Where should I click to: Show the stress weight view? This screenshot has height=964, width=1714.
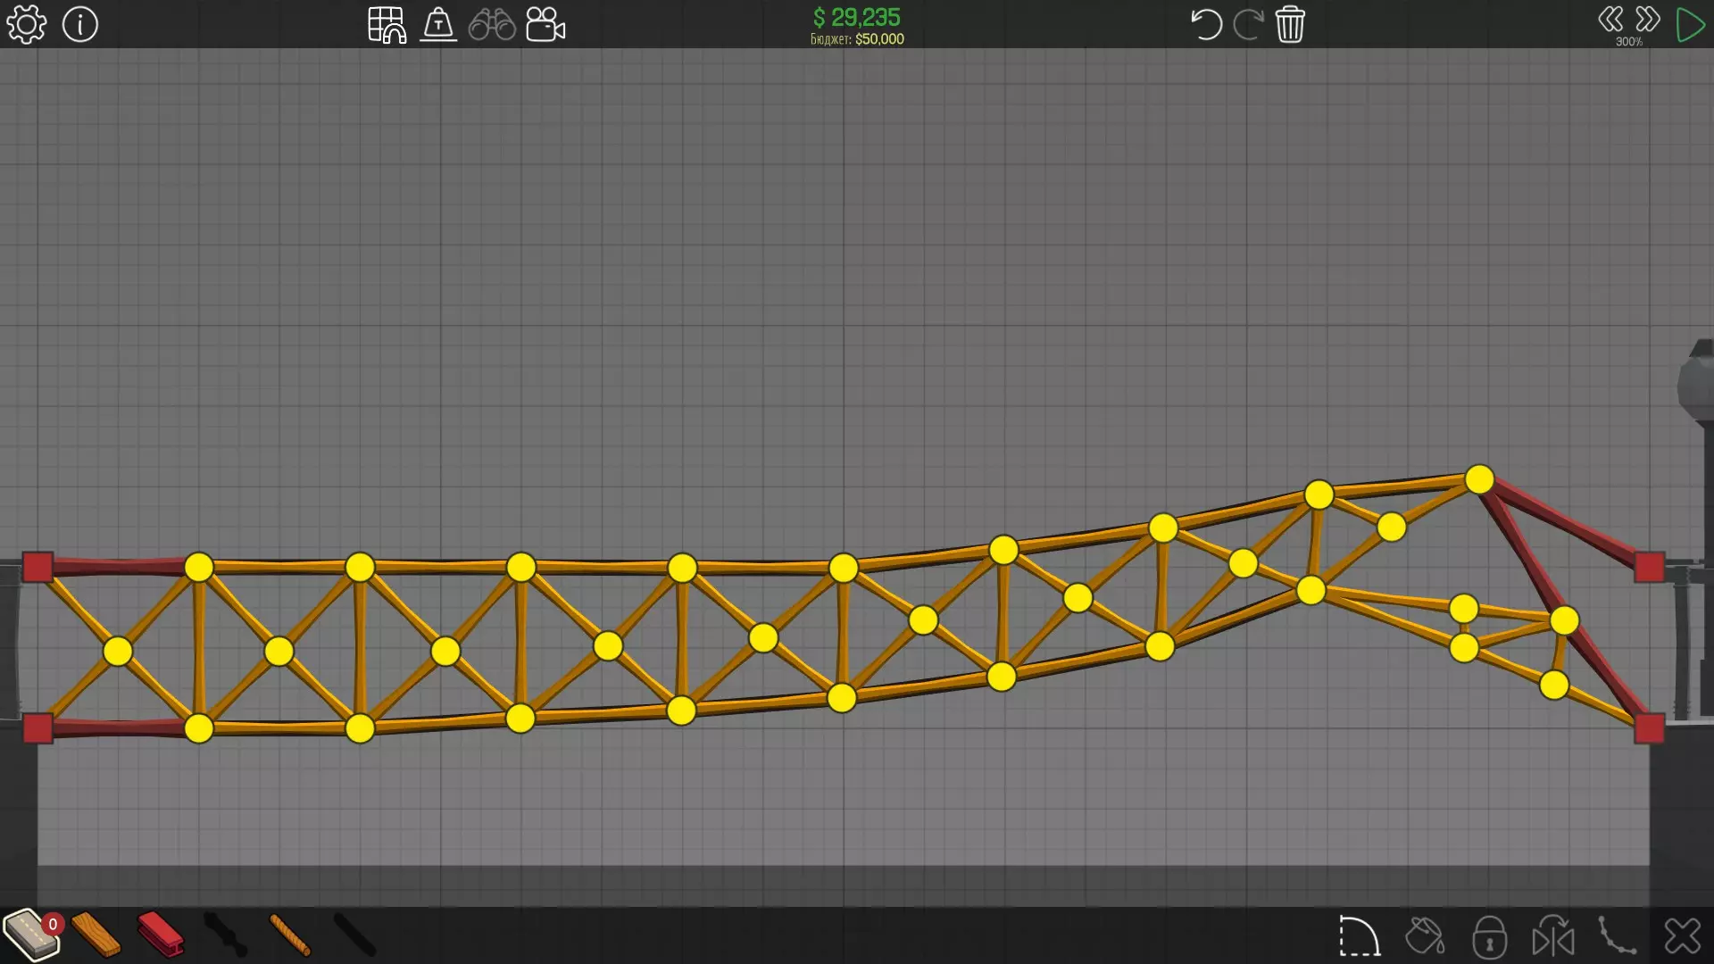click(438, 25)
